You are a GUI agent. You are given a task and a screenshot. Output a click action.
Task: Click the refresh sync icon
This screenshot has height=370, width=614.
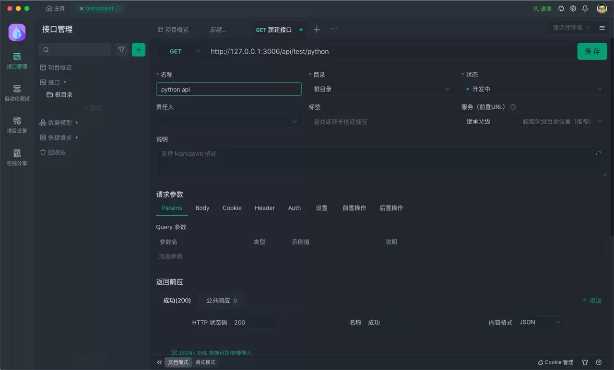561,9
